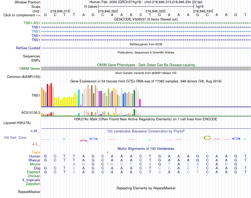Click the Common dbSNP(155) track label

[x=24, y=77]
